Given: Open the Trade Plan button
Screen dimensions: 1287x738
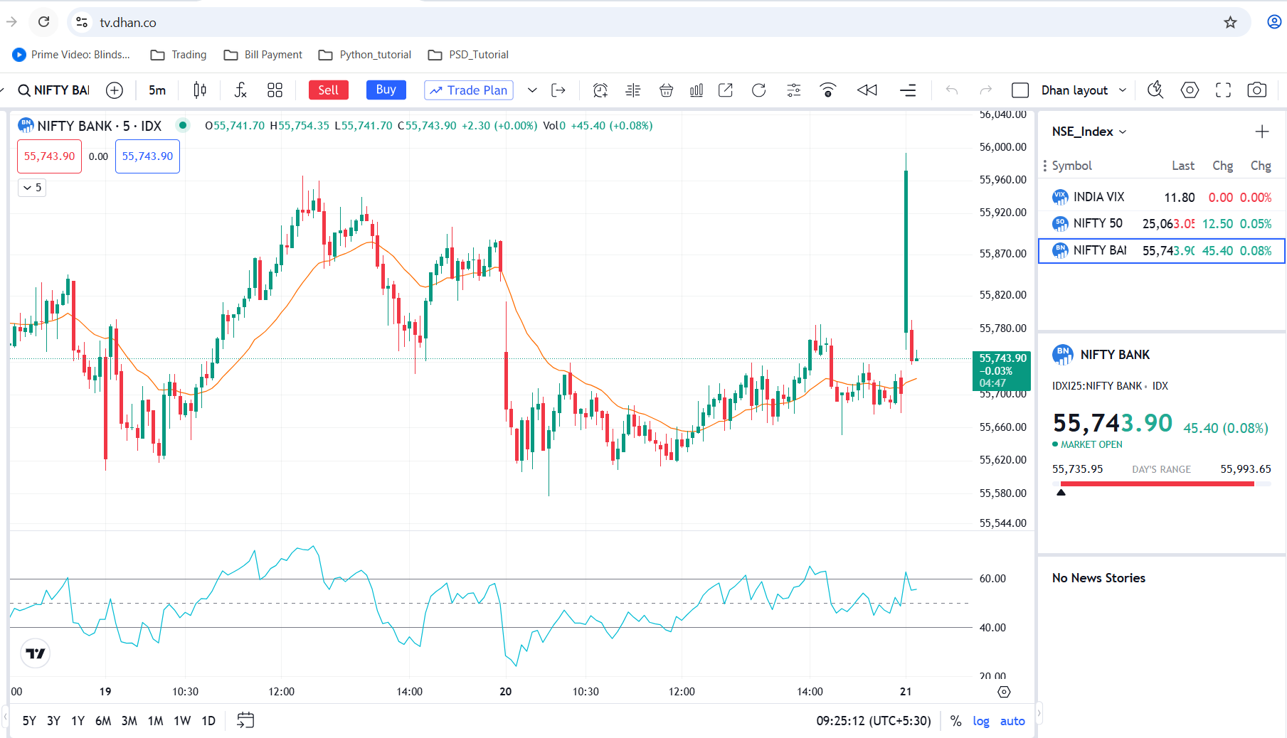Looking at the screenshot, I should coord(469,90).
